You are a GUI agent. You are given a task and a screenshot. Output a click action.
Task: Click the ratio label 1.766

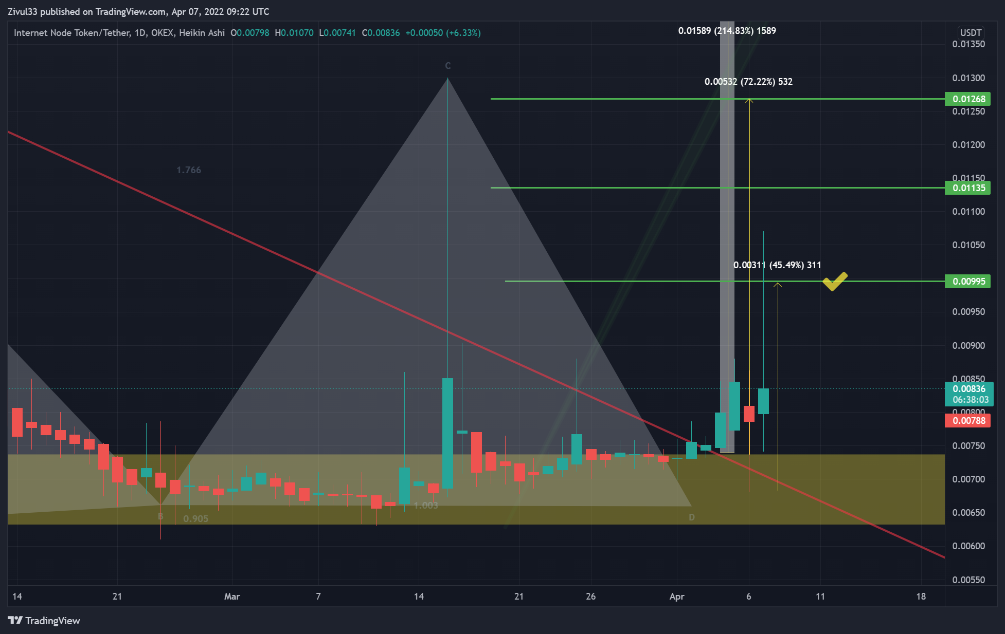click(189, 170)
